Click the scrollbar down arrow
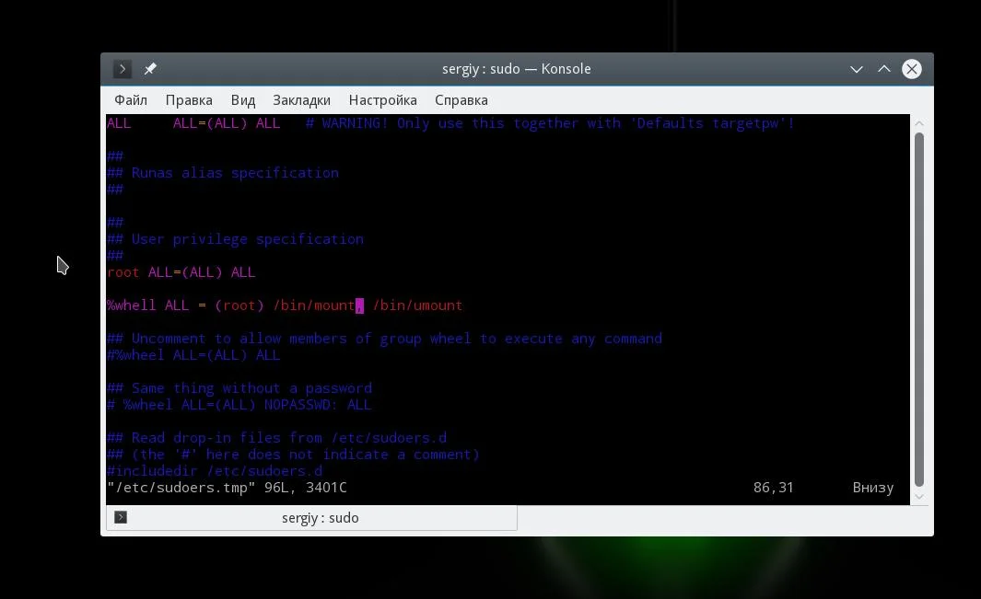 919,497
